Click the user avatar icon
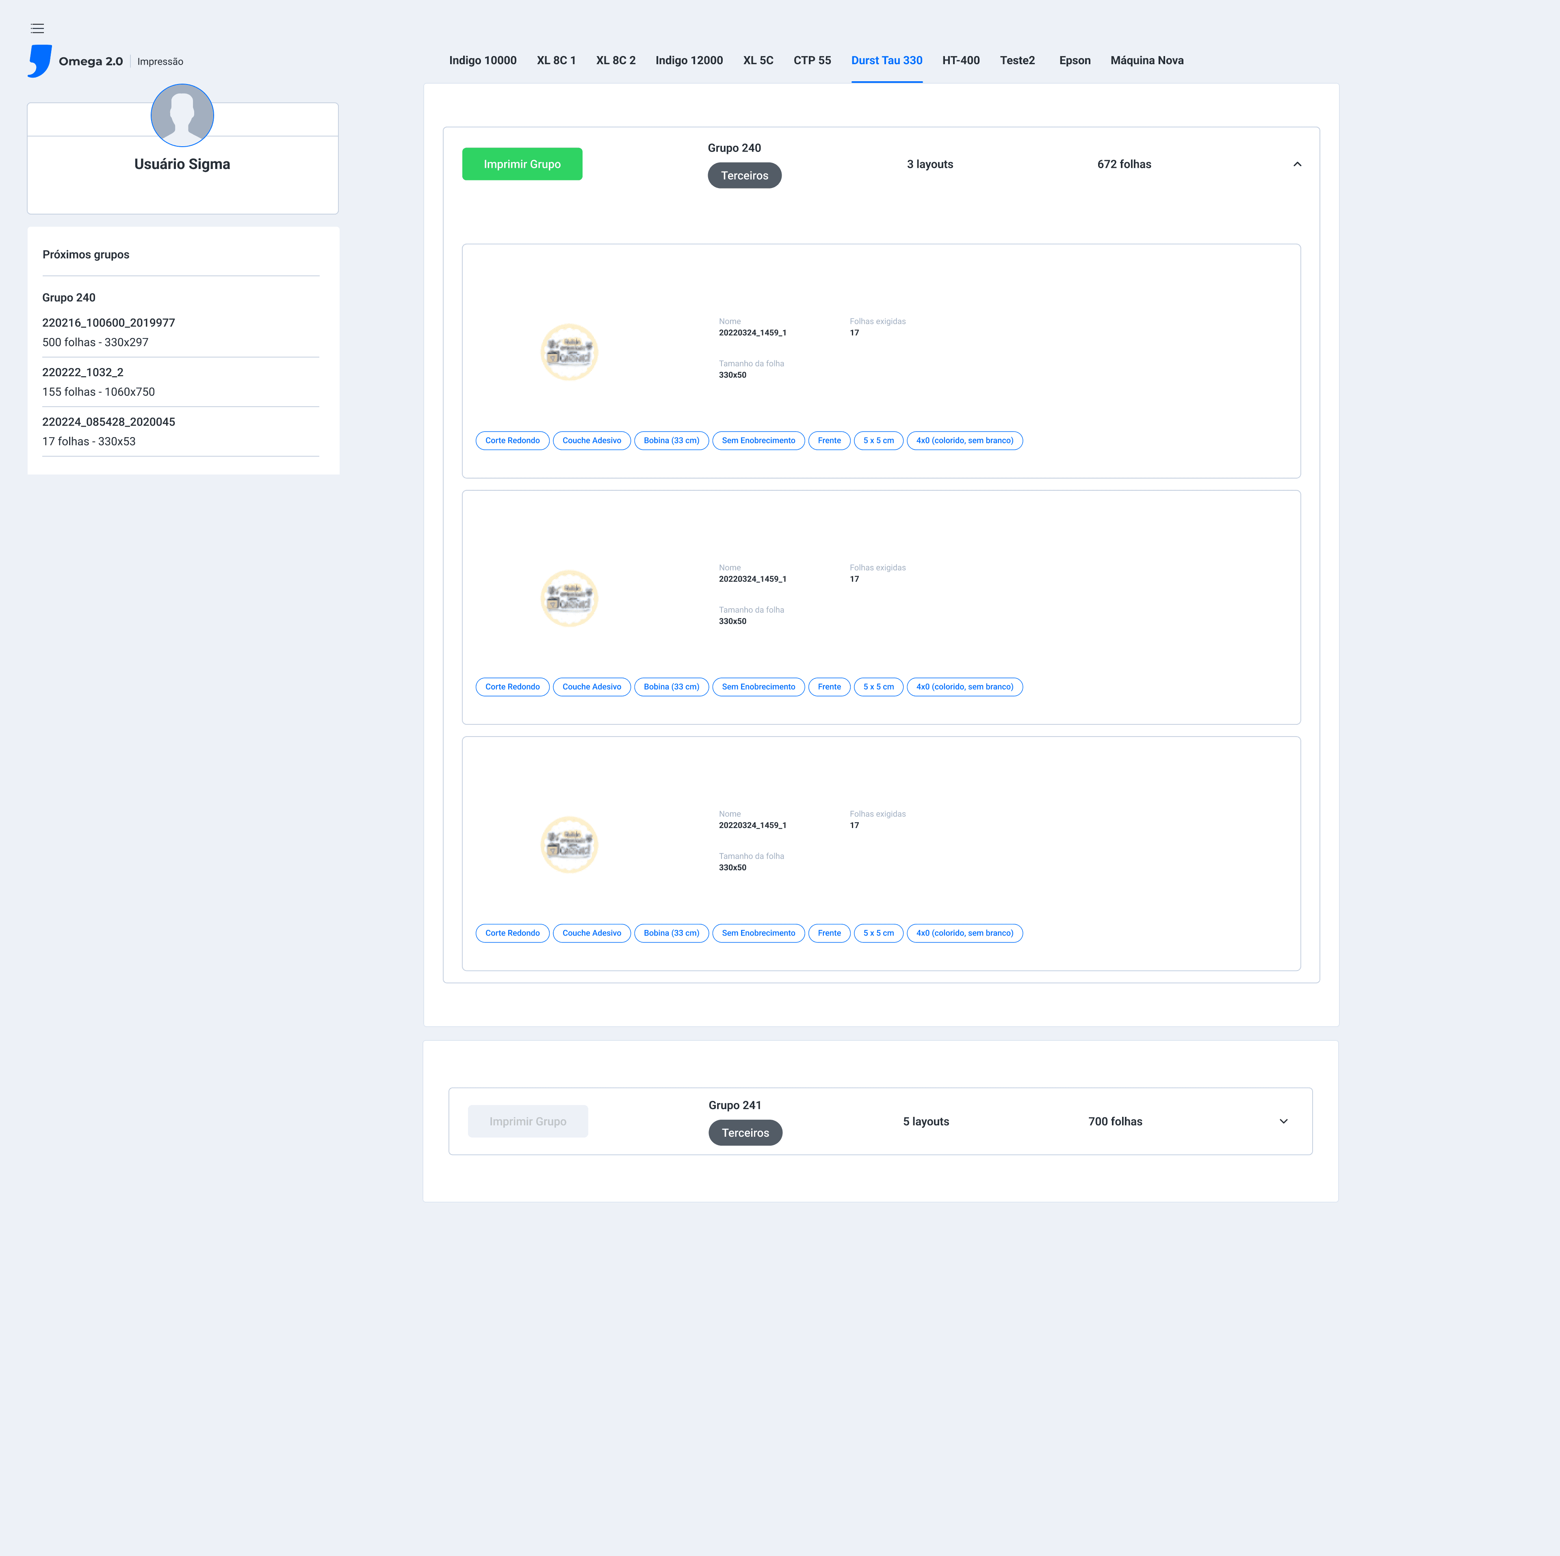 182,115
